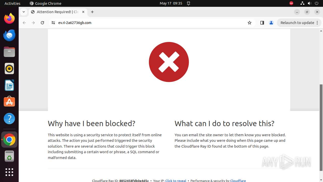This screenshot has height=182, width=323.
Task: Launch Thunderbird mail from the dock
Action: coord(9,35)
